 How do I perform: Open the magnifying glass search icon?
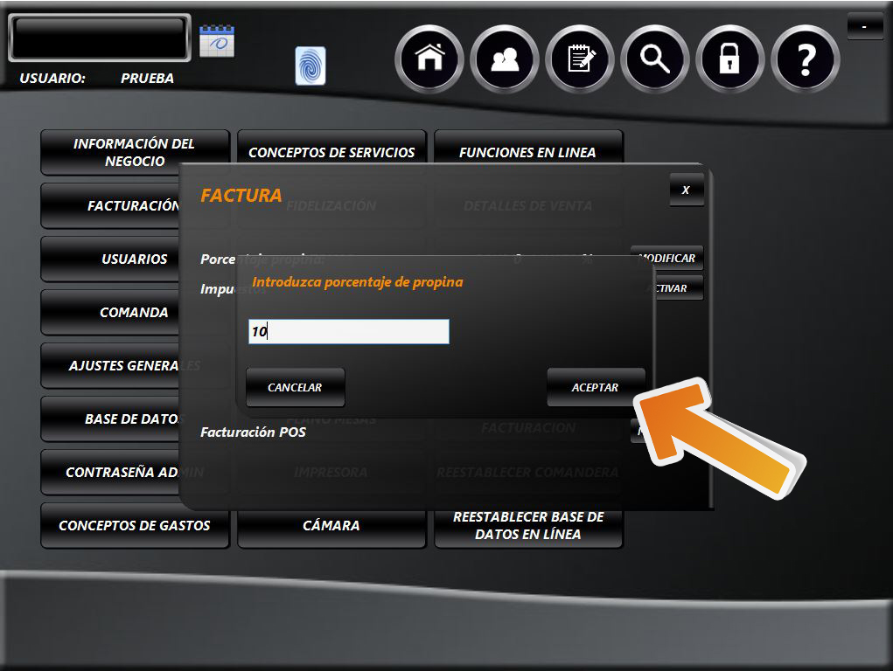655,59
